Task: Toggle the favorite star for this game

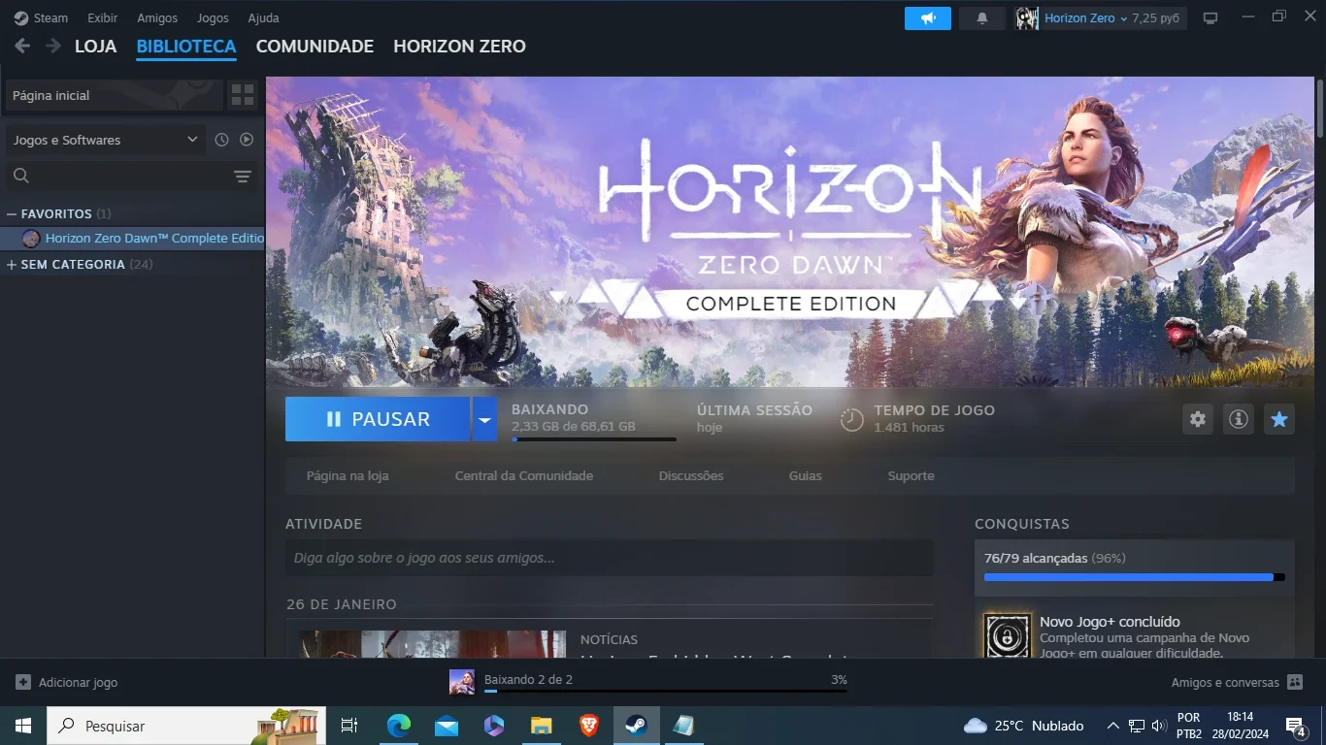Action: [1279, 419]
